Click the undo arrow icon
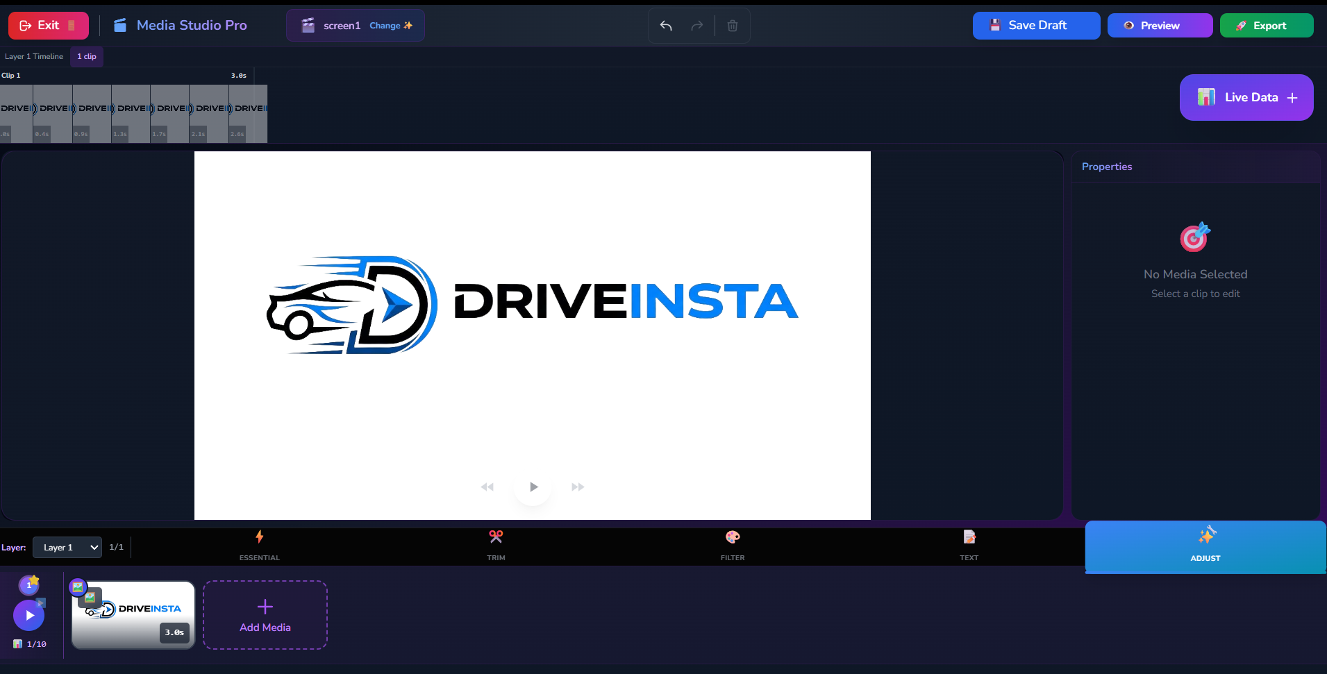Viewport: 1327px width, 674px height. pyautogui.click(x=666, y=26)
